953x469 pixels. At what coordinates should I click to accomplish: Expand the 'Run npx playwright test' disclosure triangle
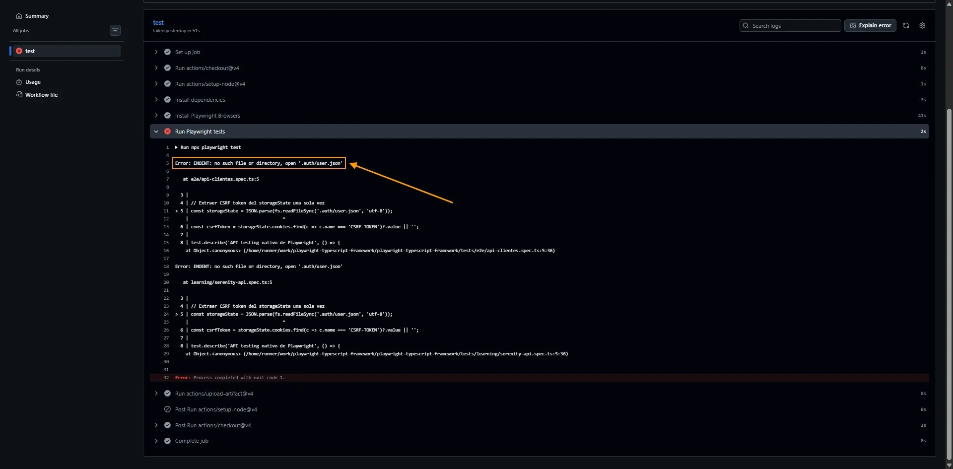click(x=176, y=147)
